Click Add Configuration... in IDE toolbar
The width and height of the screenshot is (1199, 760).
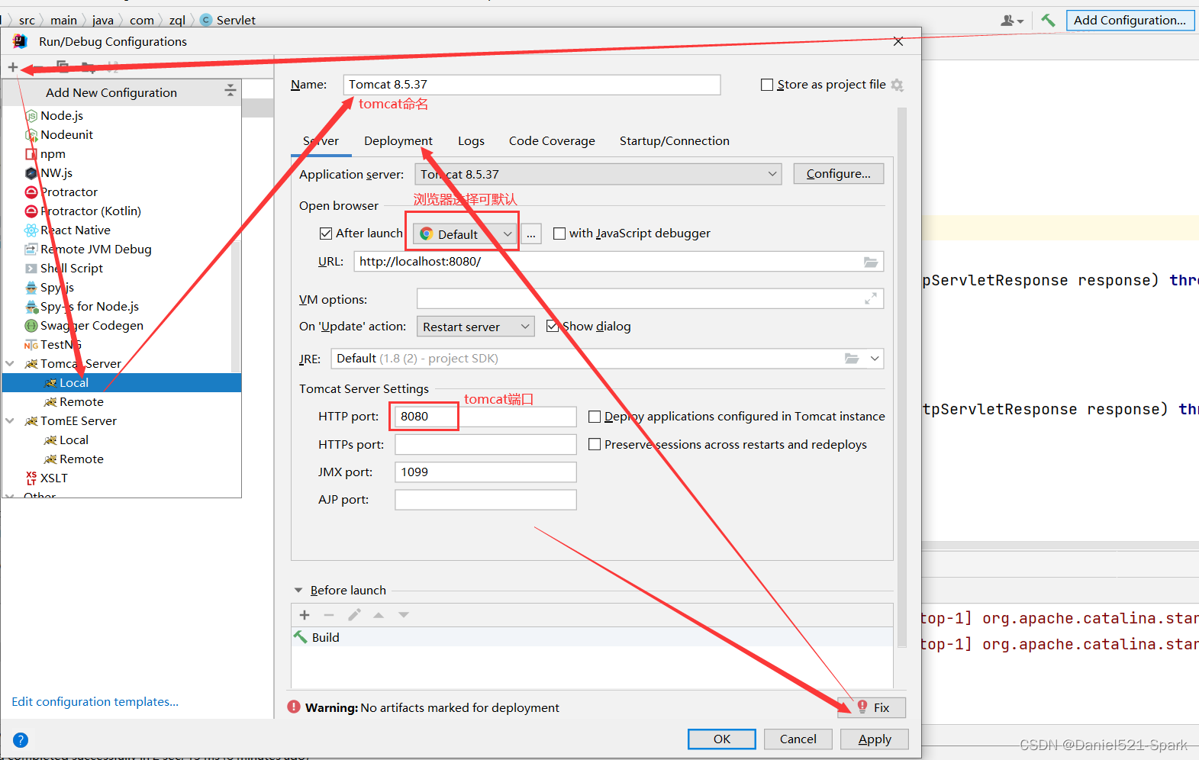click(1130, 20)
